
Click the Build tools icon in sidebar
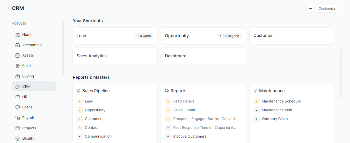18,66
